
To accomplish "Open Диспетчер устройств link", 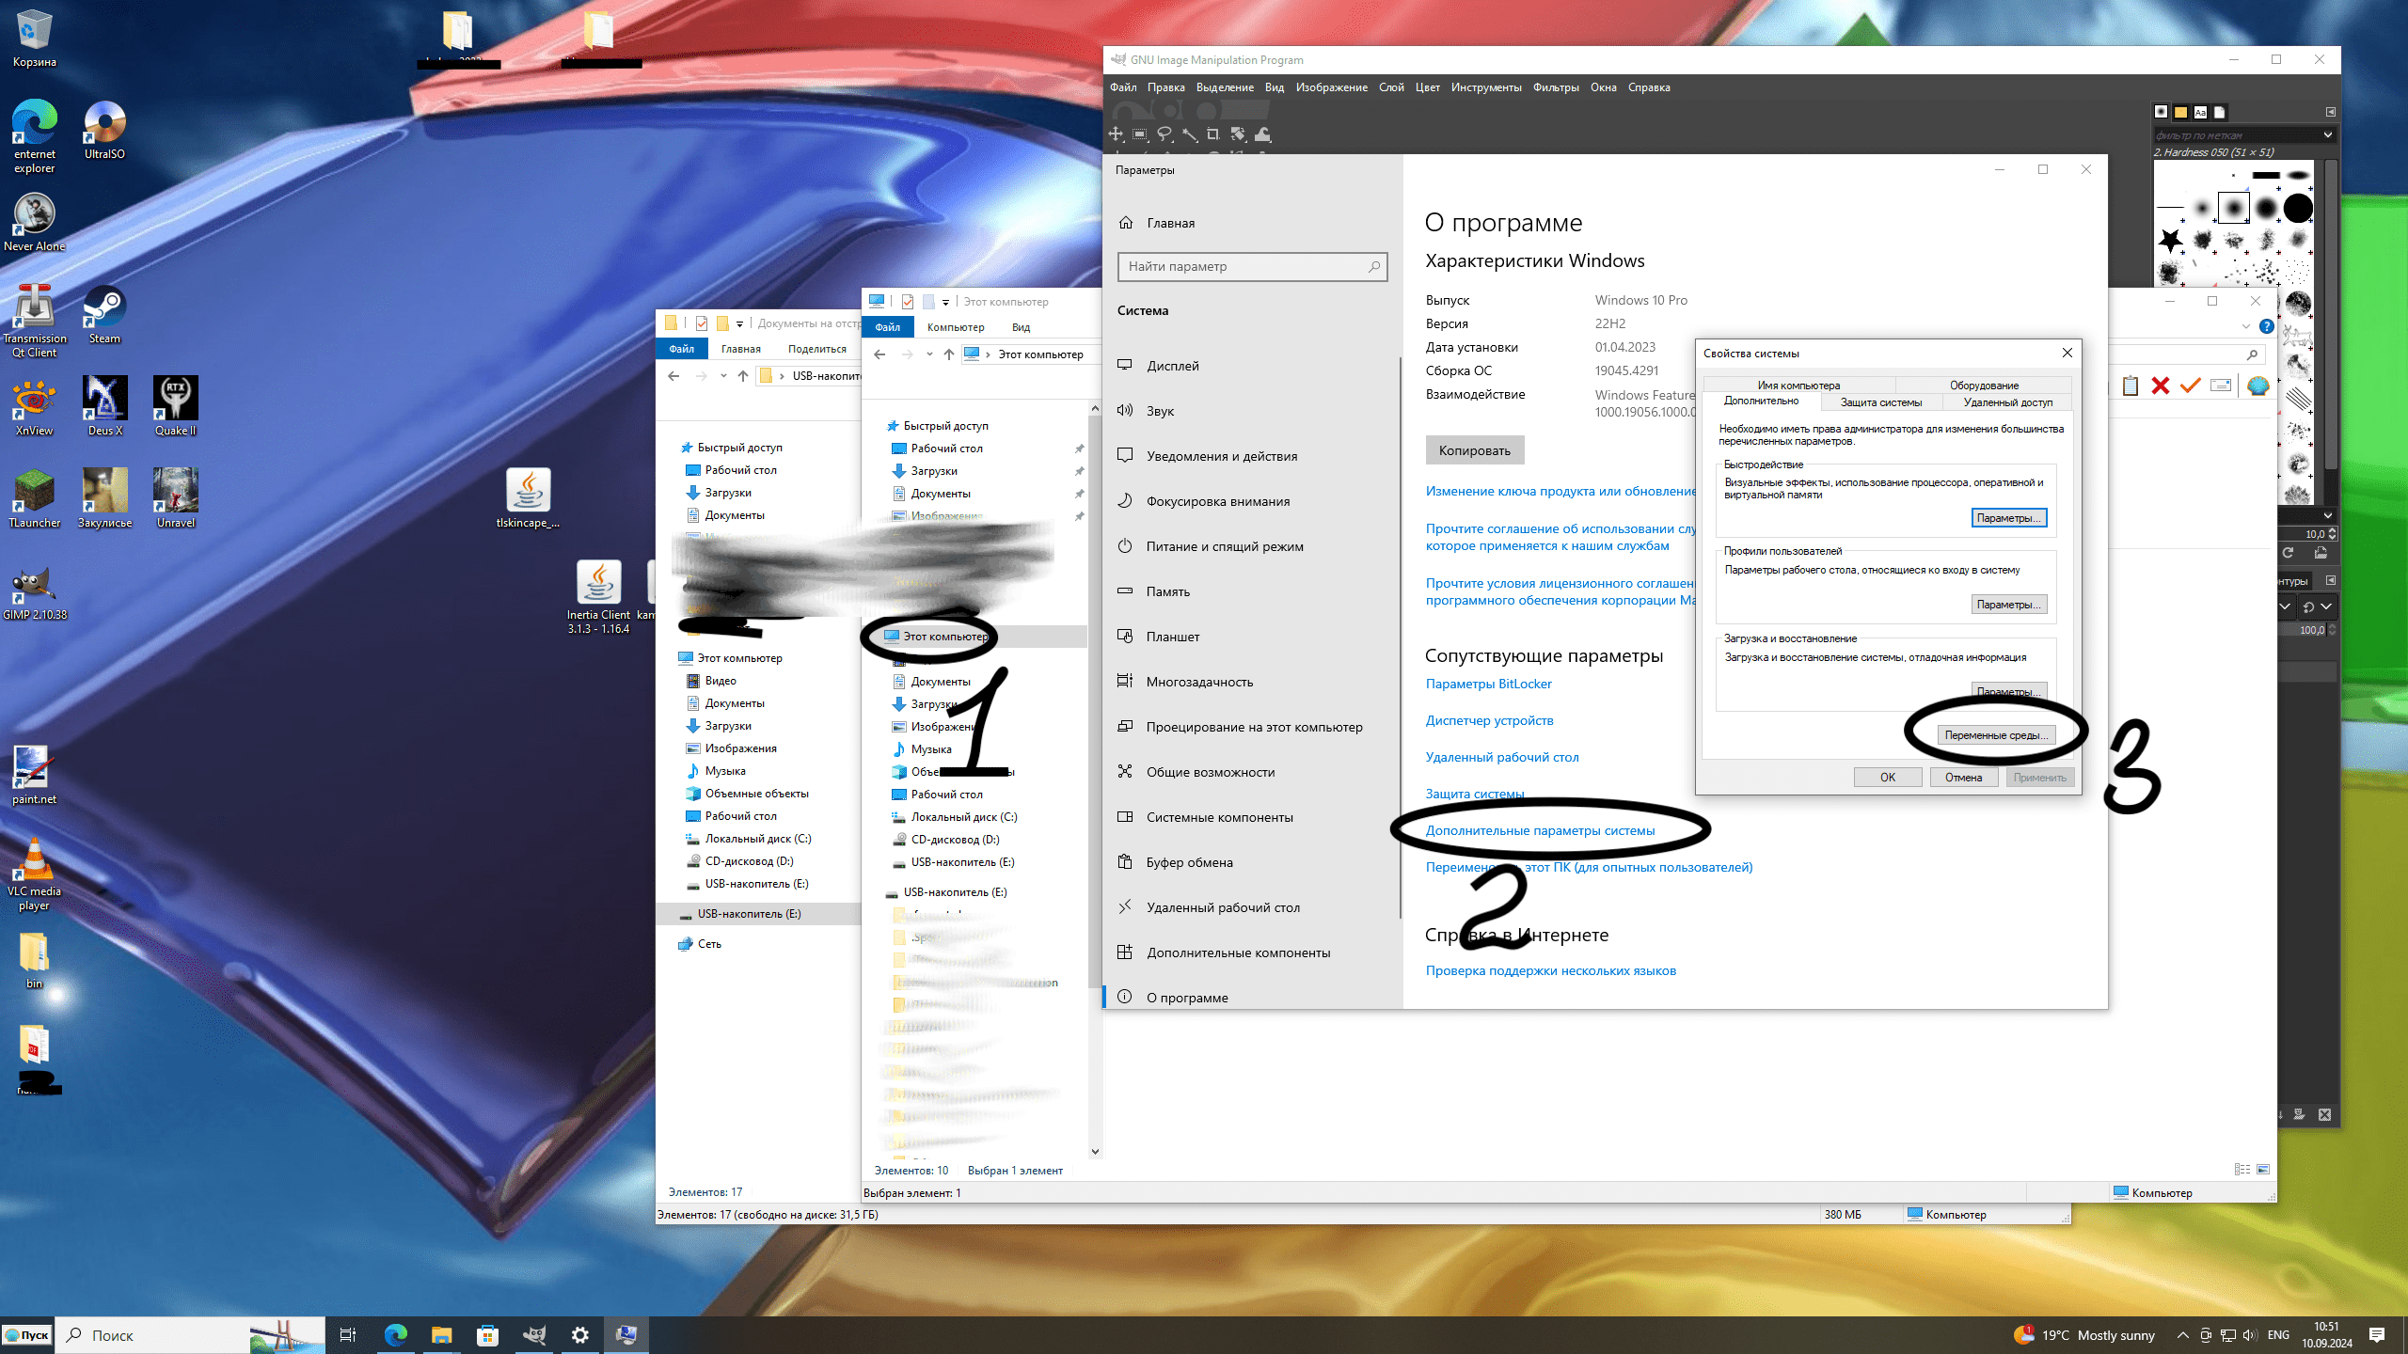I will coord(1489,720).
